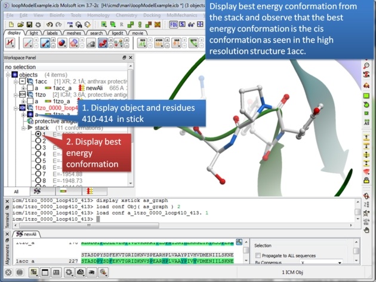Check the box next to 1acc_a chain
The height and width of the screenshot is (282, 376).
(x=29, y=87)
